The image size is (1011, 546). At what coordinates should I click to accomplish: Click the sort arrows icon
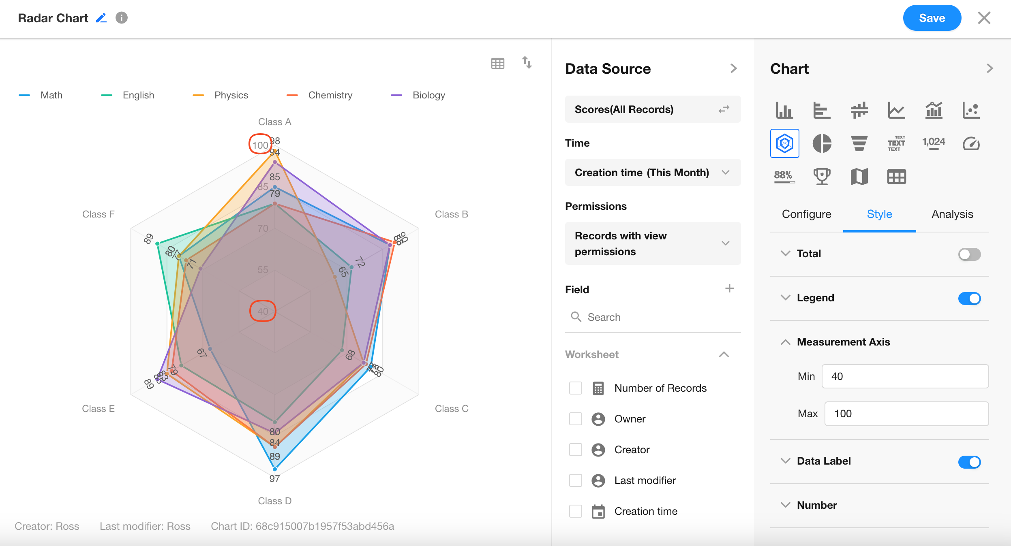pyautogui.click(x=527, y=63)
